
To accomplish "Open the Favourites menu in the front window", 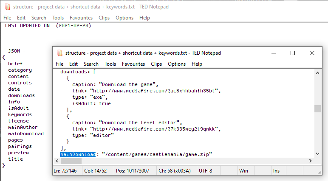I will coord(133,64).
